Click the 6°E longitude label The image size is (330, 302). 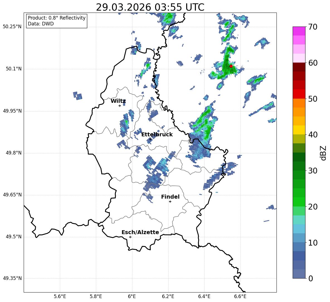pos(132,296)
